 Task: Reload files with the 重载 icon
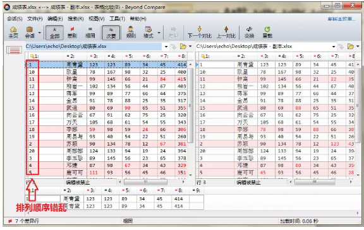coord(267,32)
